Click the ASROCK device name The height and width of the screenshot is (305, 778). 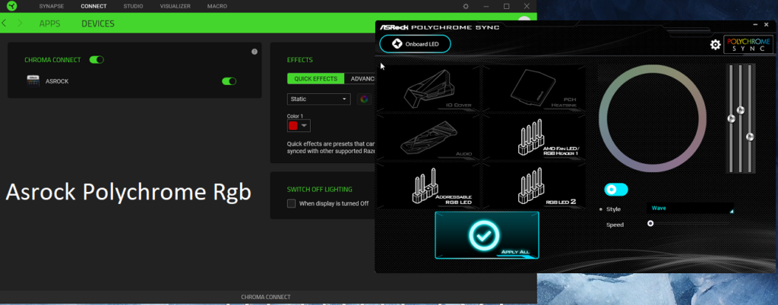[57, 81]
